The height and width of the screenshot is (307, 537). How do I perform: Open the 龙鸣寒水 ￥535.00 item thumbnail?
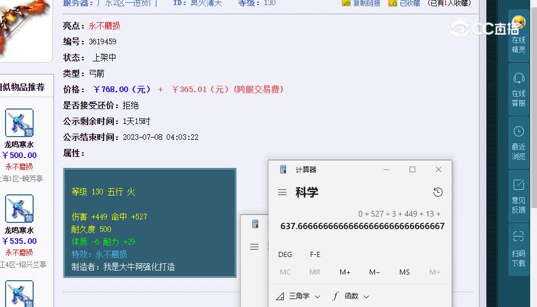point(19,209)
